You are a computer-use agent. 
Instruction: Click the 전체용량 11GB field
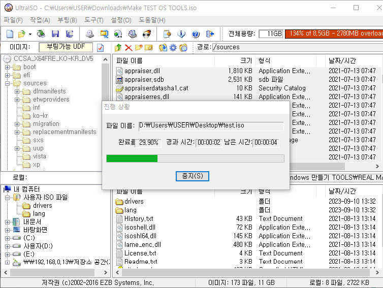click(271, 34)
